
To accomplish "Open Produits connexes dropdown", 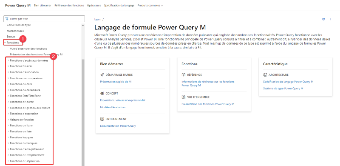I will click(x=150, y=6).
